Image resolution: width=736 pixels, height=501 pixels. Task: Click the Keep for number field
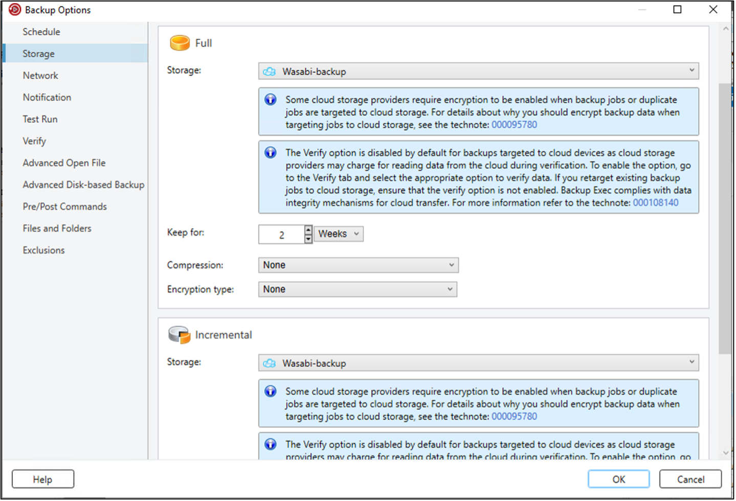[x=281, y=235]
